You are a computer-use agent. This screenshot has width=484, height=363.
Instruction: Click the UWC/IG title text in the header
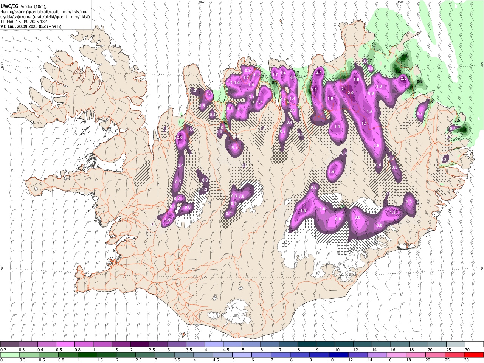pos(9,6)
